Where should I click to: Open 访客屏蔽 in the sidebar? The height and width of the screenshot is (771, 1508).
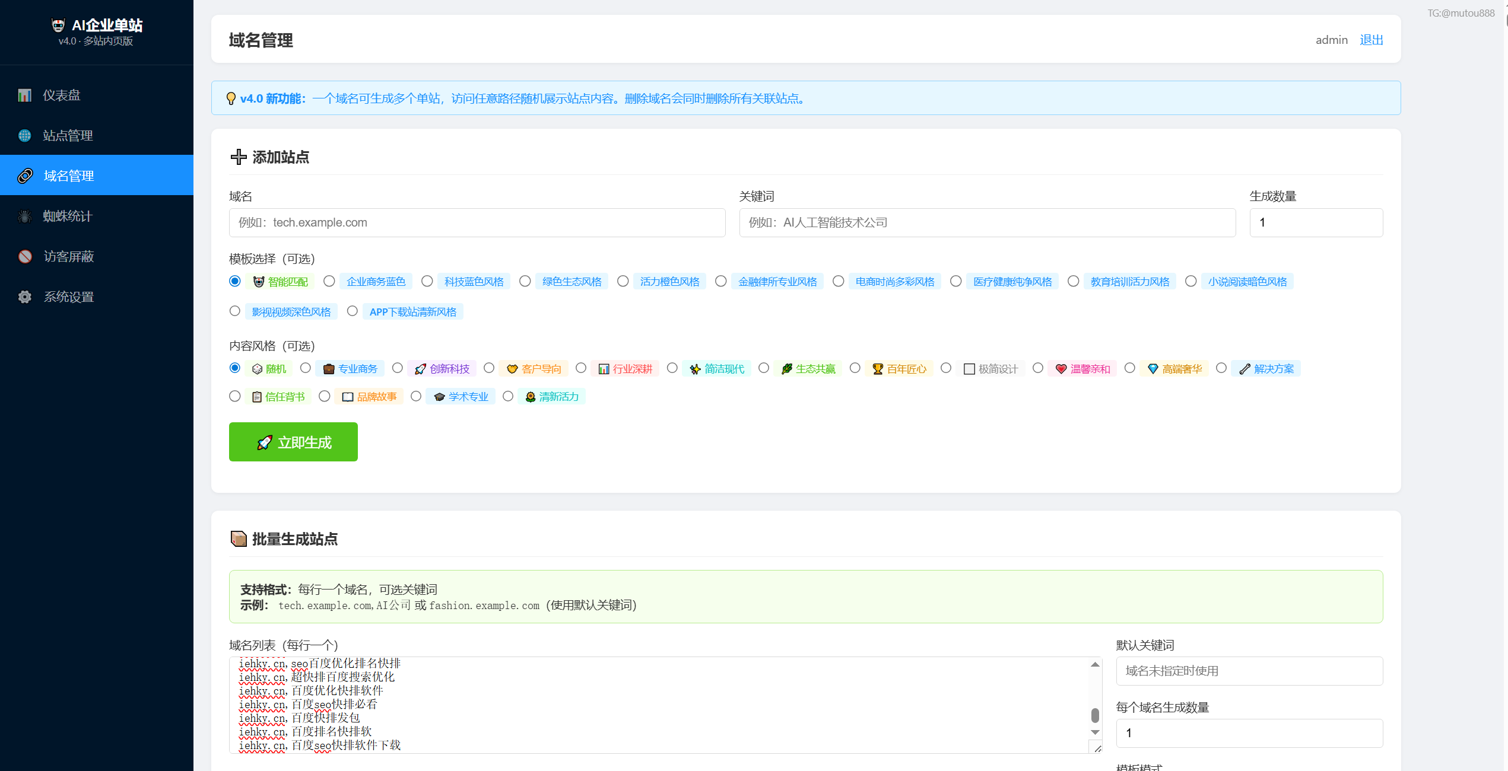coord(97,257)
